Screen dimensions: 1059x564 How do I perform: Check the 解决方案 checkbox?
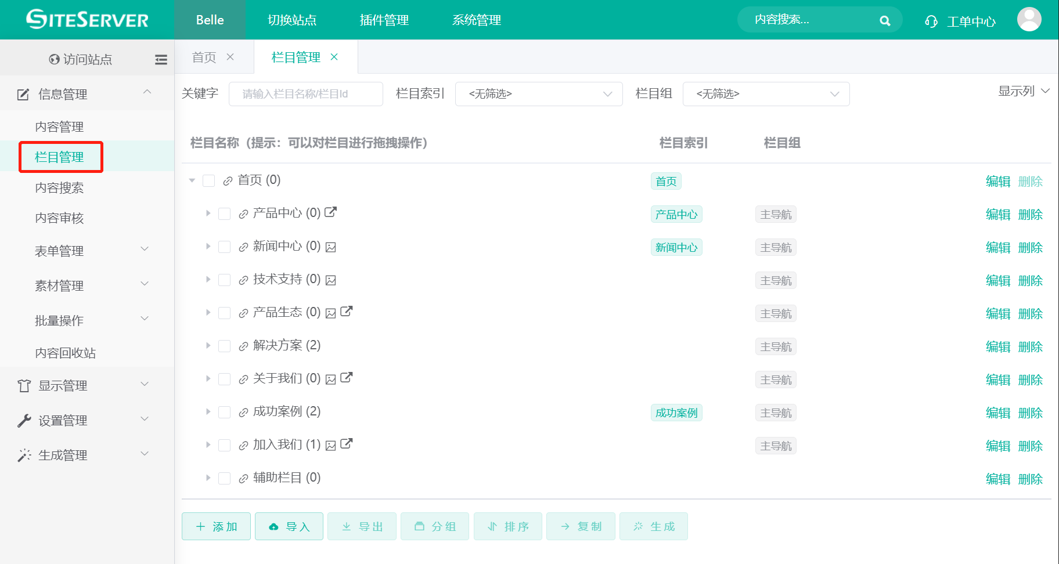pos(225,345)
